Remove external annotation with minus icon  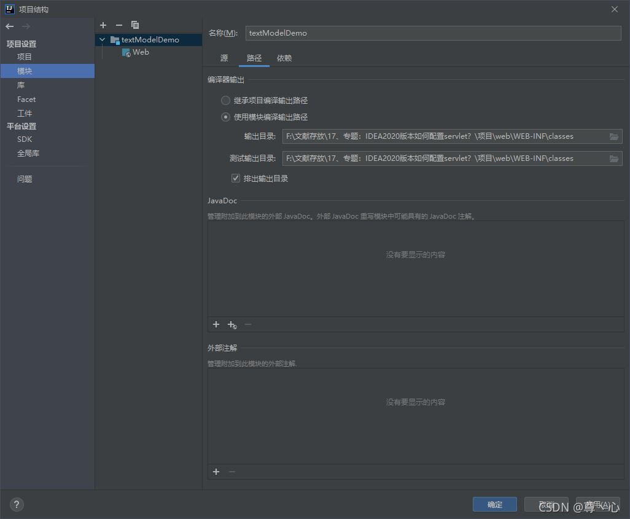click(232, 472)
